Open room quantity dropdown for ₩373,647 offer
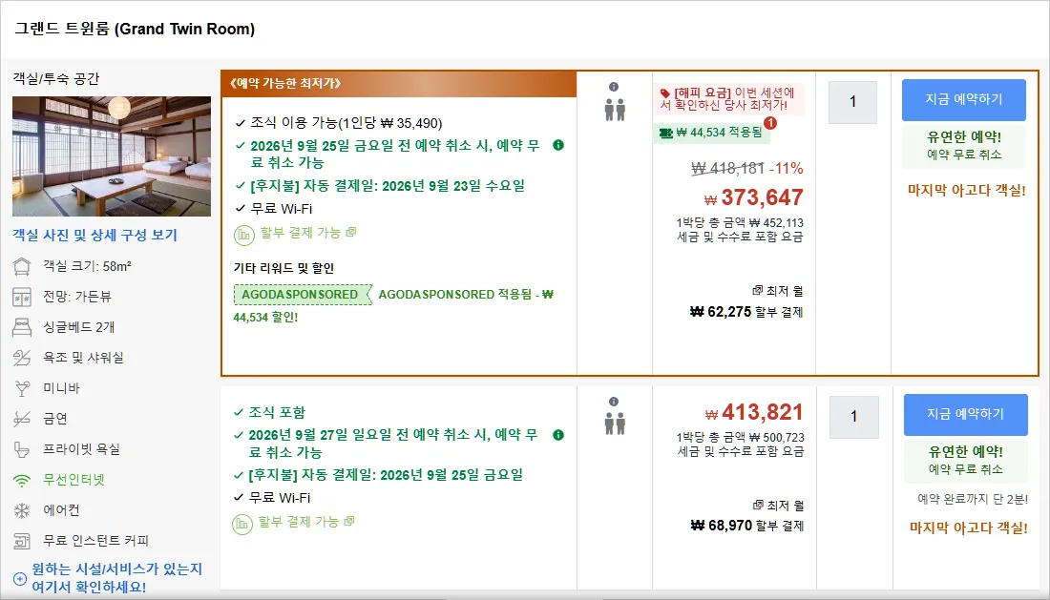Screen dimensions: 1050x600 (x=852, y=102)
